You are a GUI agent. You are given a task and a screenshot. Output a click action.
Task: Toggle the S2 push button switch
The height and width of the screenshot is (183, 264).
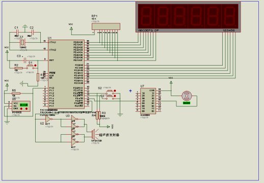[110, 92]
